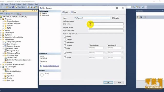Click the Database Engine Query icon after New Query
The image size is (164, 92).
[x=28, y=7]
